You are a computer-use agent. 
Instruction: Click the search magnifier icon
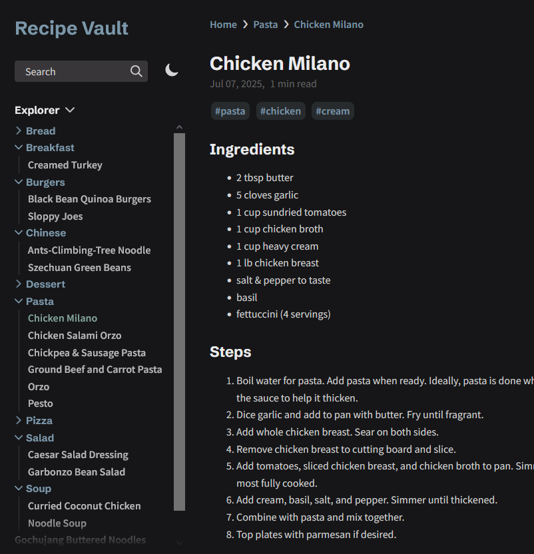(x=136, y=71)
